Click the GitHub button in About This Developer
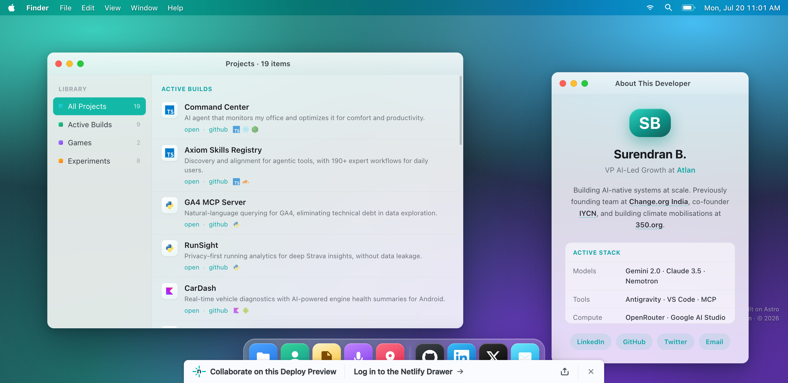The width and height of the screenshot is (788, 383). click(x=634, y=342)
